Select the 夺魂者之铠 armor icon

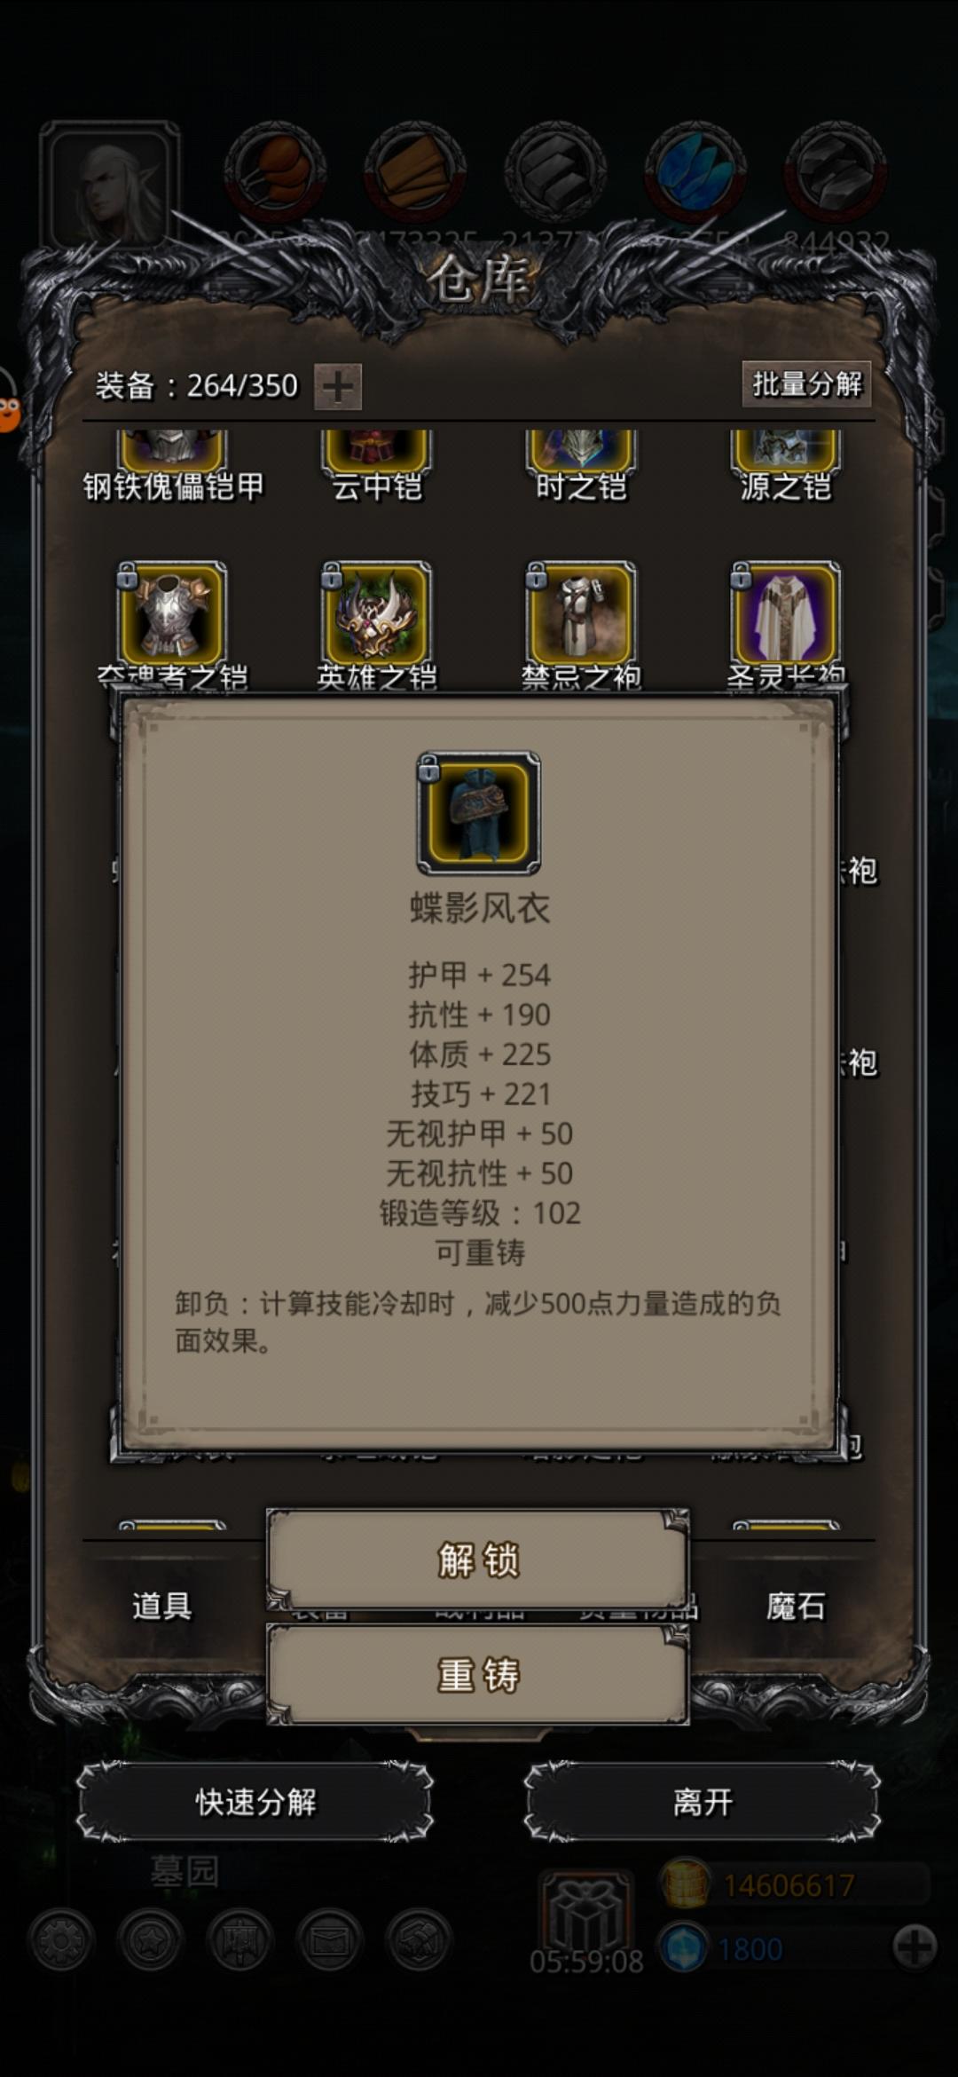point(172,613)
